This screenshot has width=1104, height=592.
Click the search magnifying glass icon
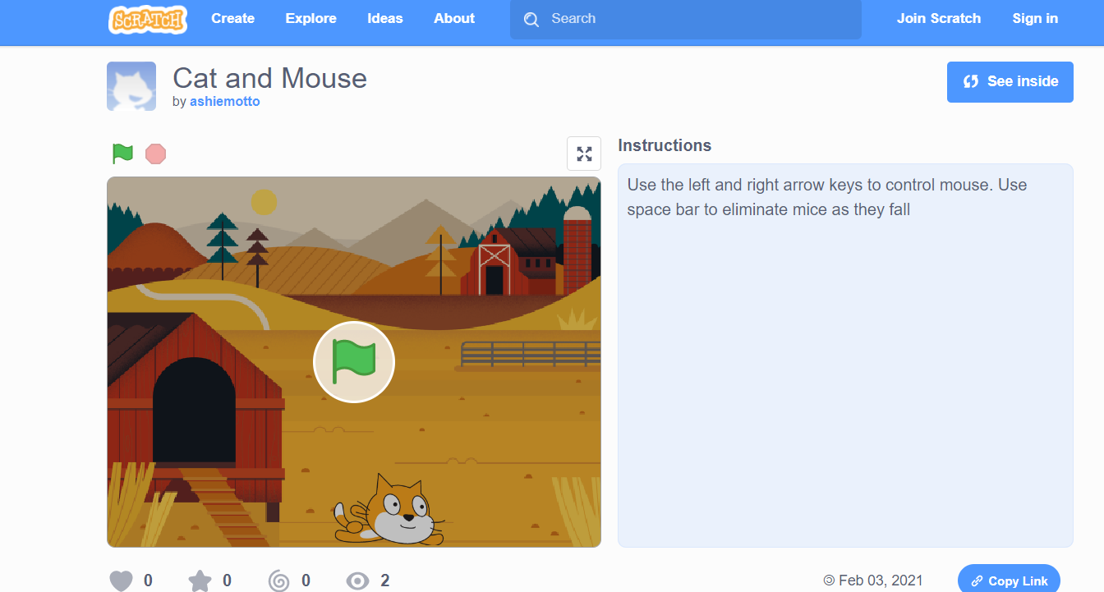click(x=531, y=20)
